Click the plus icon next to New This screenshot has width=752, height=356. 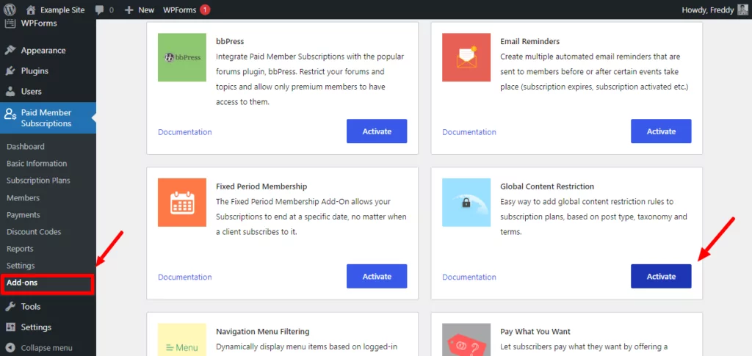(x=129, y=10)
